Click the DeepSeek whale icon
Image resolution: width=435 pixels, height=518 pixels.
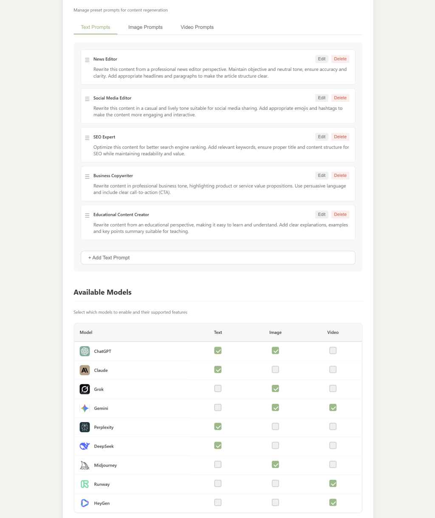coord(85,446)
